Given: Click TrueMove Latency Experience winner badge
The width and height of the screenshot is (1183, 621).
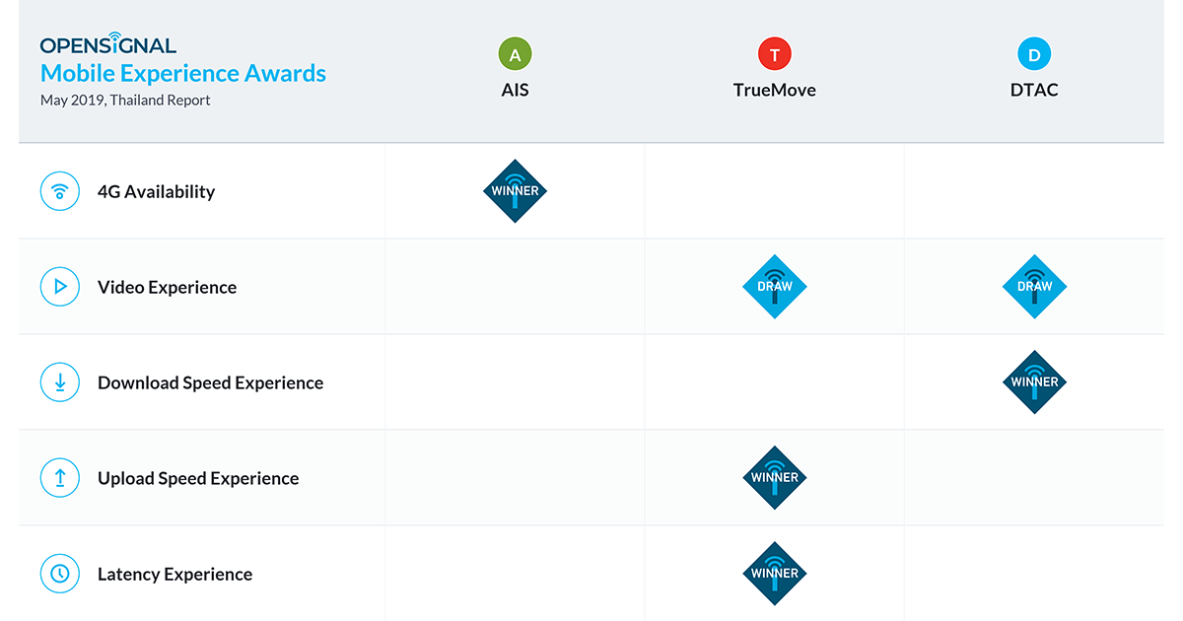Looking at the screenshot, I should coord(775,573).
